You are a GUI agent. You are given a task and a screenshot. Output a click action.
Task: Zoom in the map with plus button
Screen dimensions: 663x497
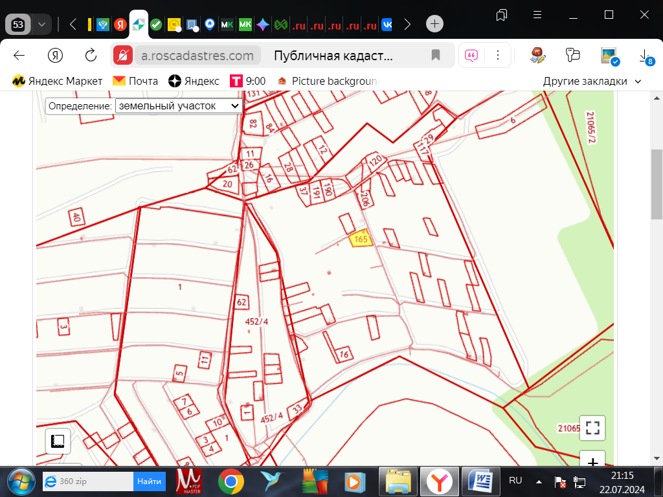click(x=592, y=461)
